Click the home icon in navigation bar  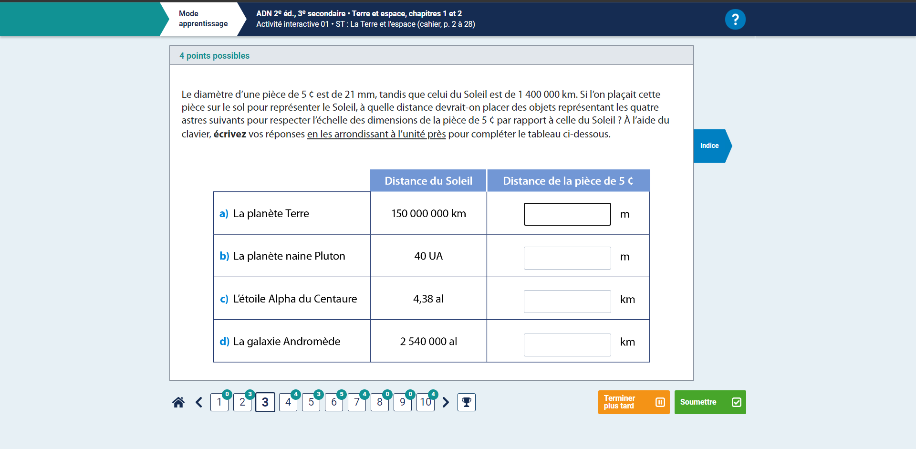178,402
